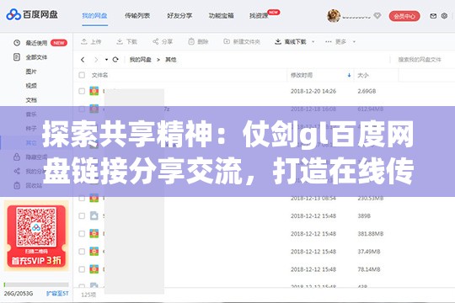455x303 pixels.
Task: Click the 删除 delete toolbar button
Action: click(x=198, y=42)
